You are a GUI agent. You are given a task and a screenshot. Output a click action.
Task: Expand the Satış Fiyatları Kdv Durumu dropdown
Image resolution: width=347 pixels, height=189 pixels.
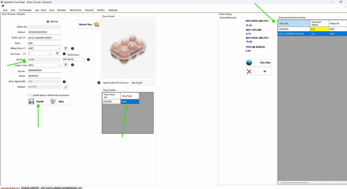[152, 83]
